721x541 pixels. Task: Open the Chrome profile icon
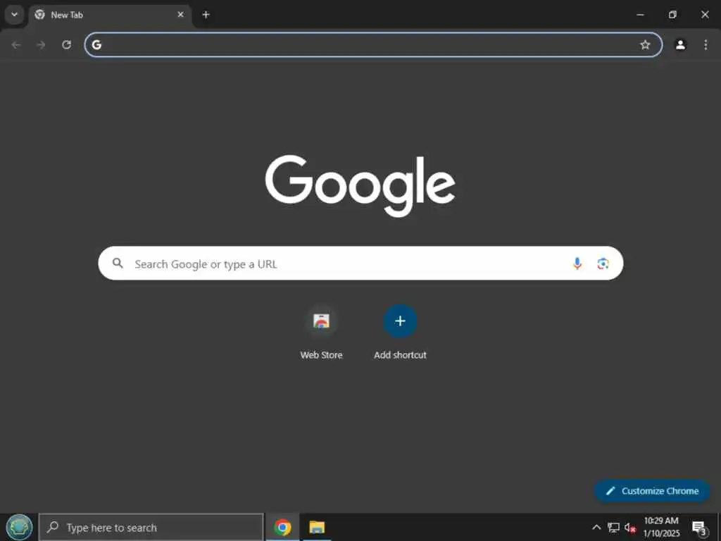coord(680,44)
